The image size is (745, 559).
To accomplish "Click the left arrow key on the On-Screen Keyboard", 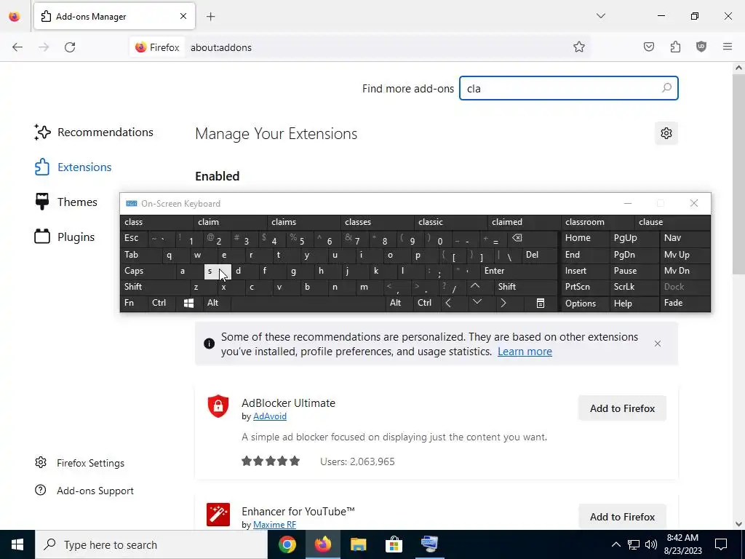I will point(448,304).
